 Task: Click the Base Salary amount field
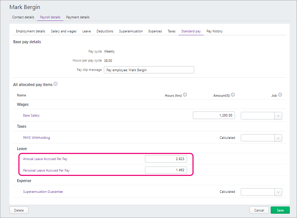[214, 115]
